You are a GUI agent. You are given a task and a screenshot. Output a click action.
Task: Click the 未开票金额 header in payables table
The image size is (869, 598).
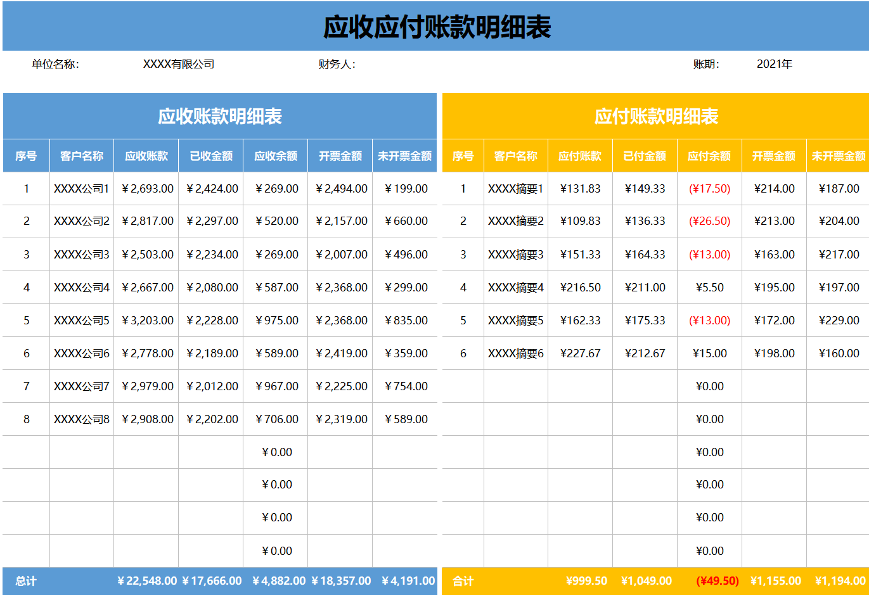click(838, 155)
